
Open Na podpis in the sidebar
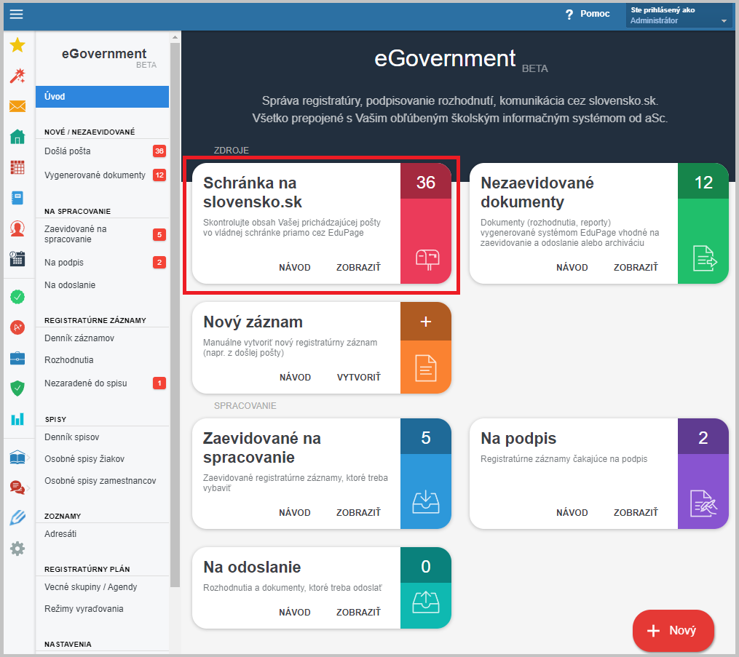point(102,263)
